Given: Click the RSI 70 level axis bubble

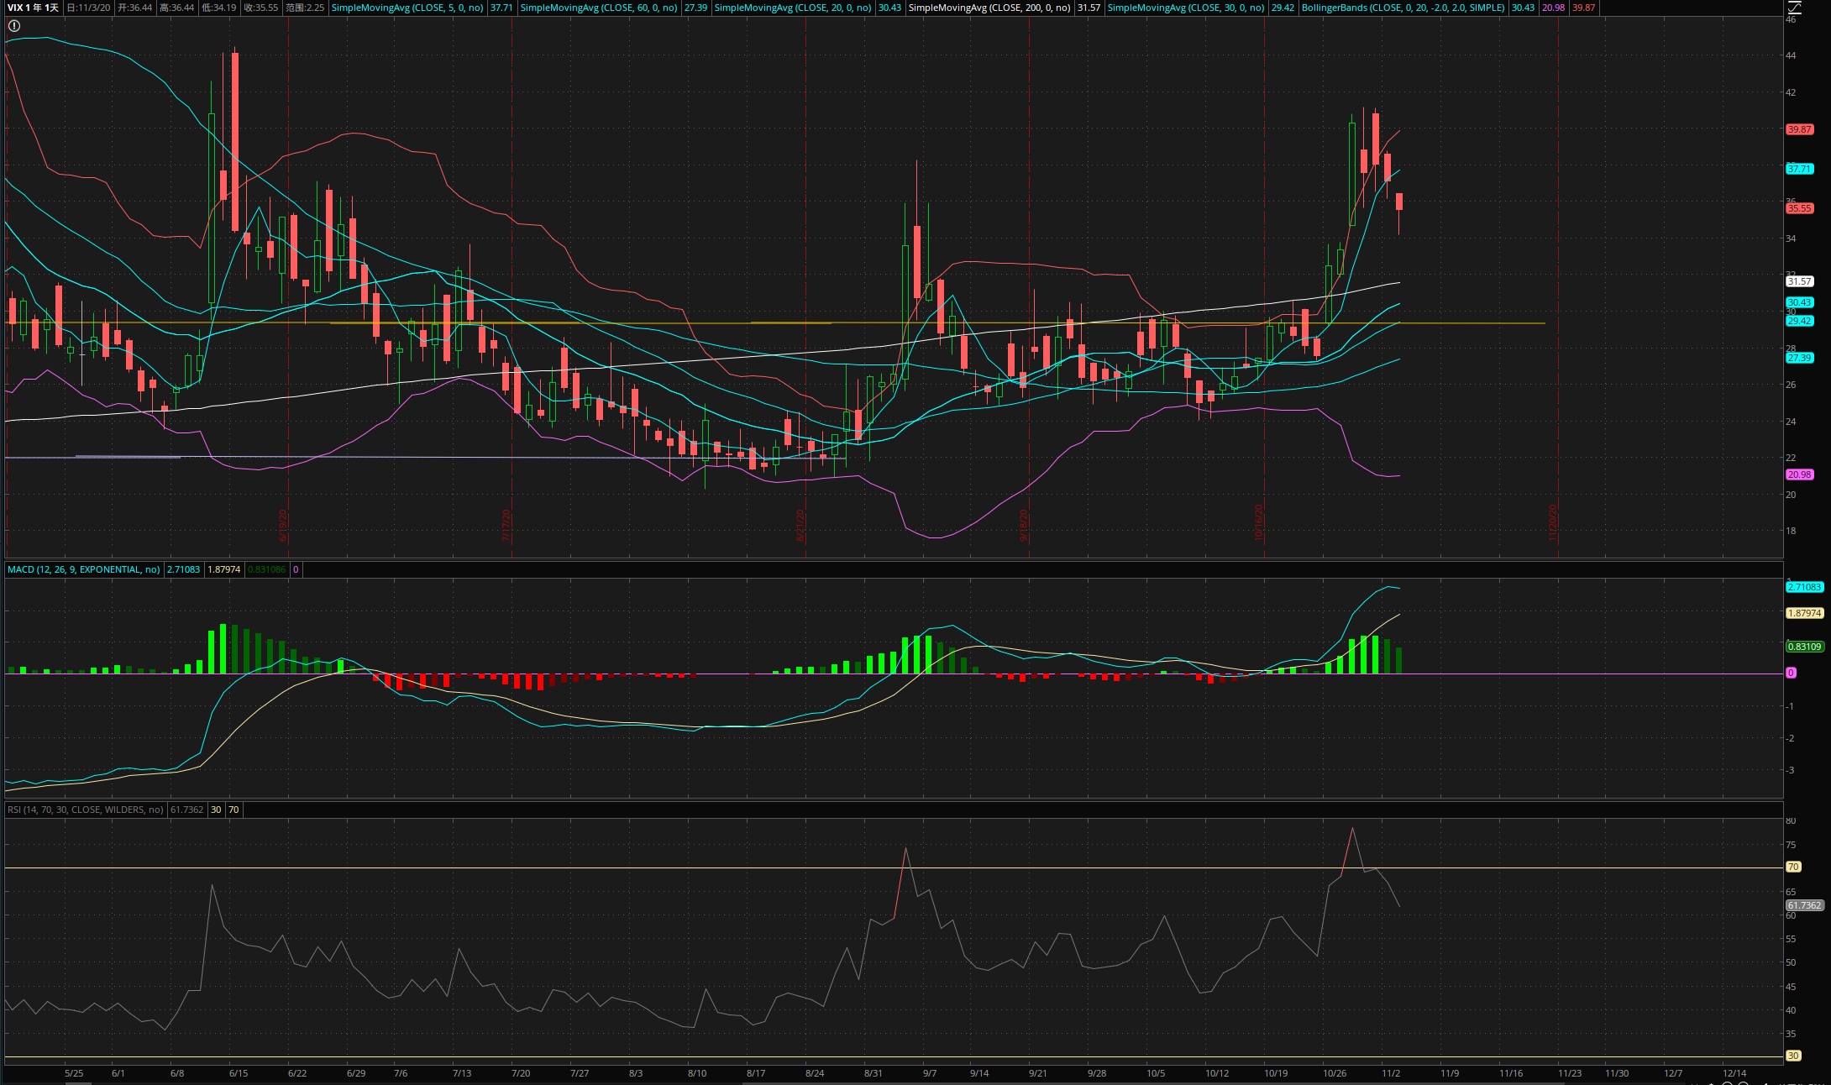Looking at the screenshot, I should click(1793, 867).
